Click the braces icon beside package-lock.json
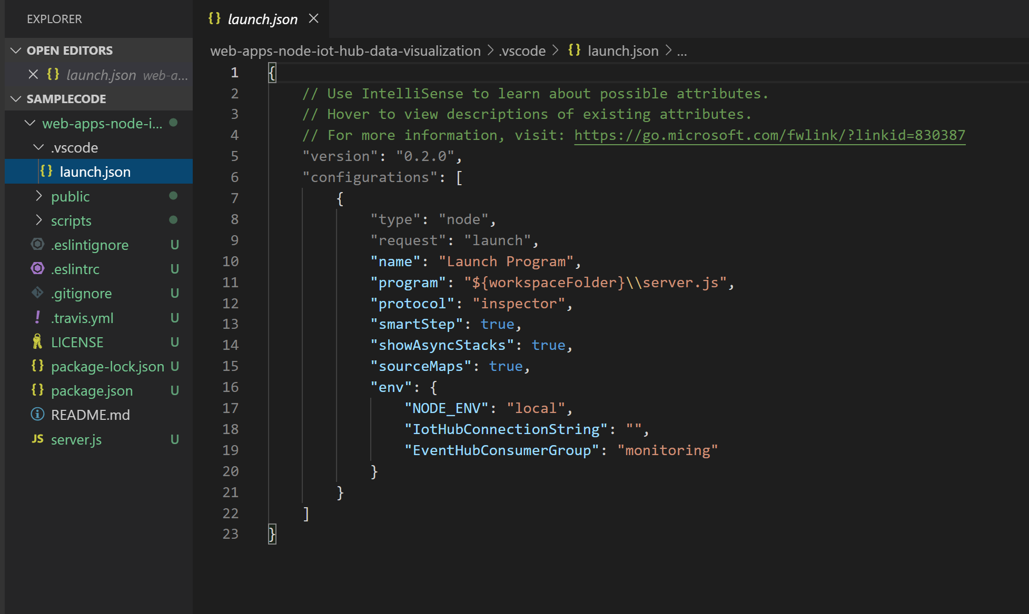The height and width of the screenshot is (614, 1029). 37,366
